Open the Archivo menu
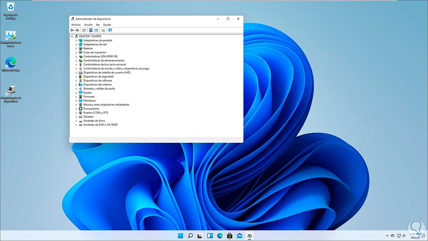 tap(76, 25)
